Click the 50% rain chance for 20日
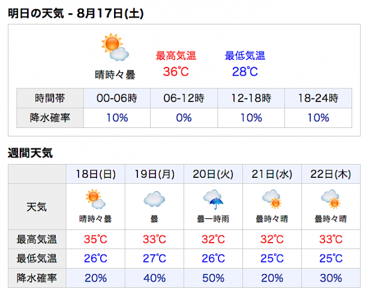Image resolution: width=366 pixels, height=292 pixels. 213,278
